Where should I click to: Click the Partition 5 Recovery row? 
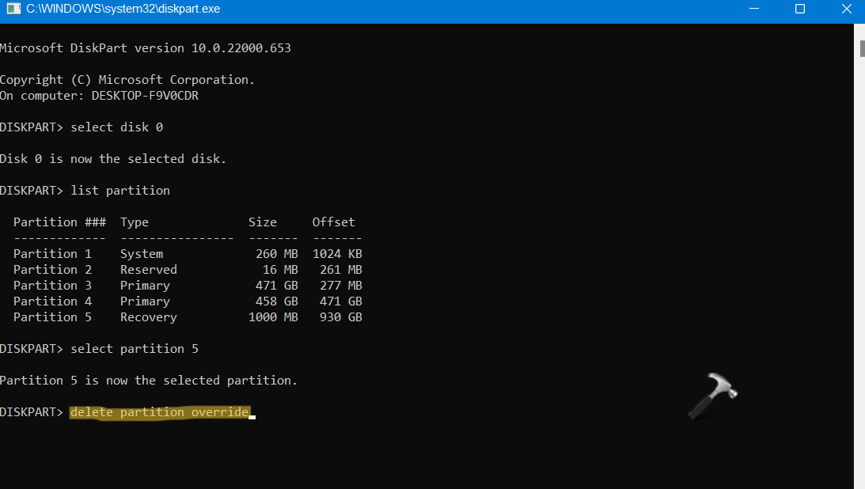(188, 317)
